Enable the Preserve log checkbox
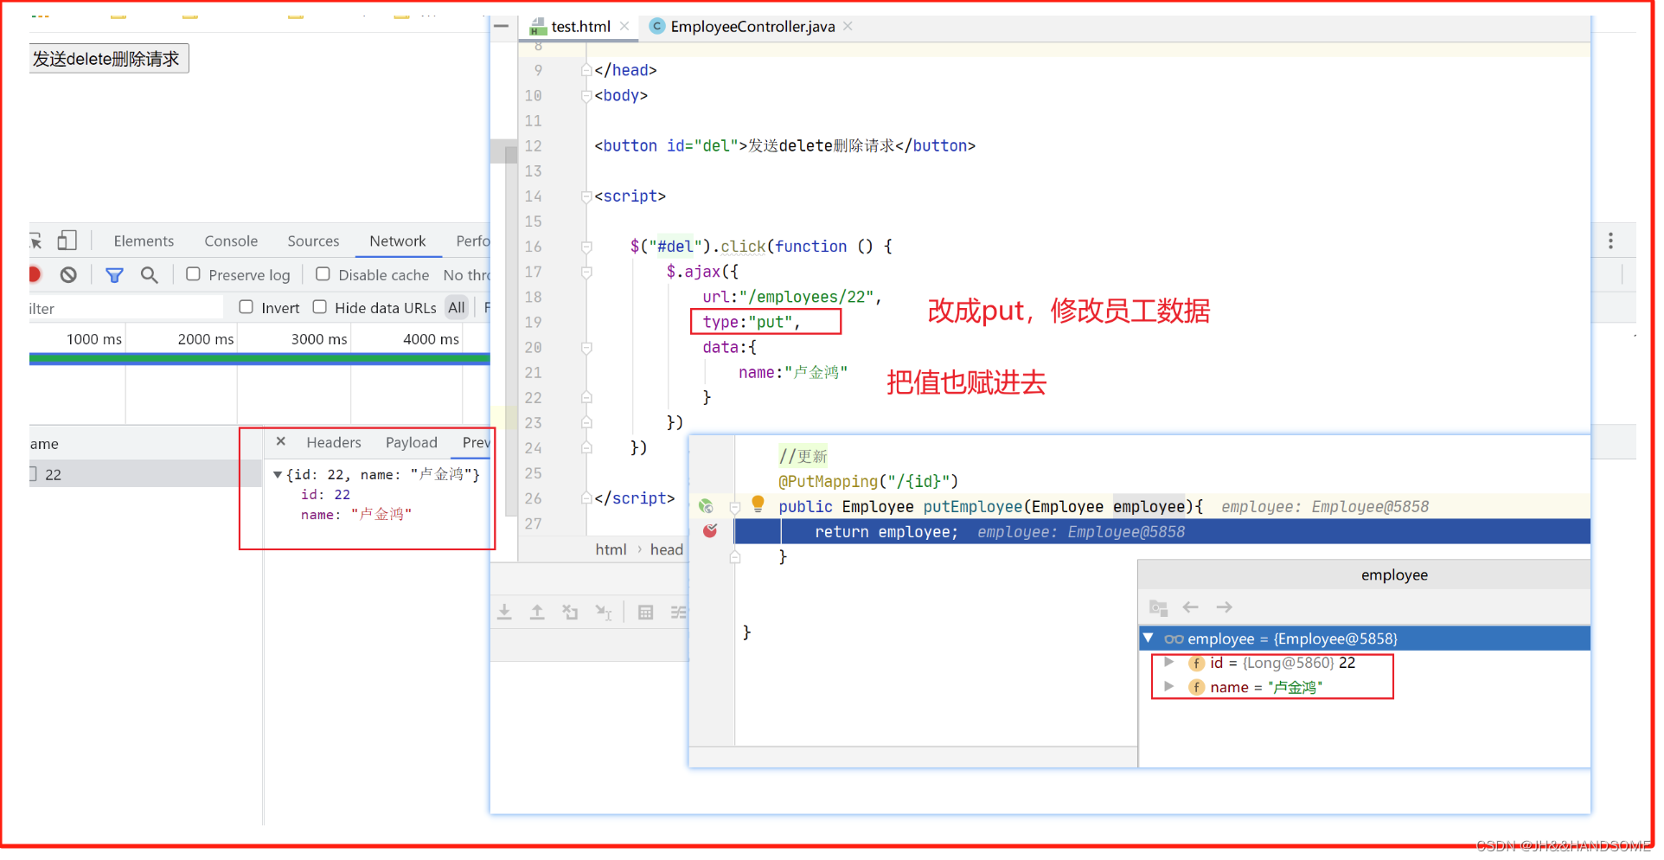The height and width of the screenshot is (860, 1664). [x=193, y=274]
